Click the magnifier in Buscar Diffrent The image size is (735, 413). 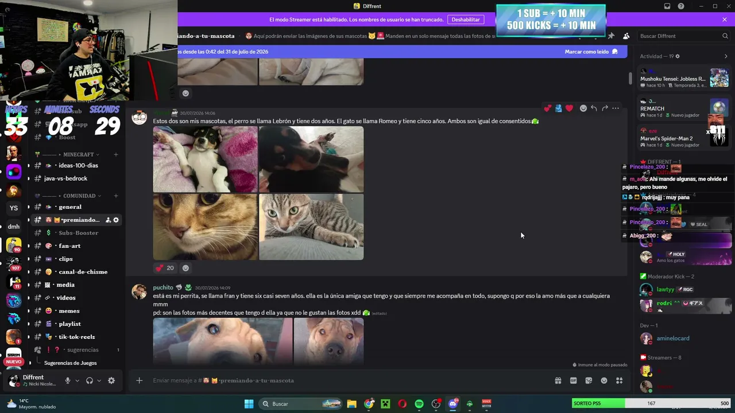click(x=725, y=36)
